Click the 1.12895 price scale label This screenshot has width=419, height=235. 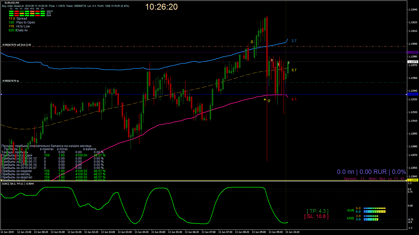click(x=413, y=134)
